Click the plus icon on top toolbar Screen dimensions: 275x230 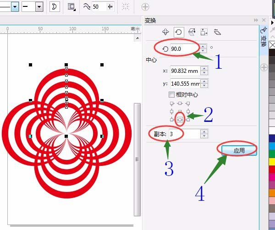click(145, 7)
